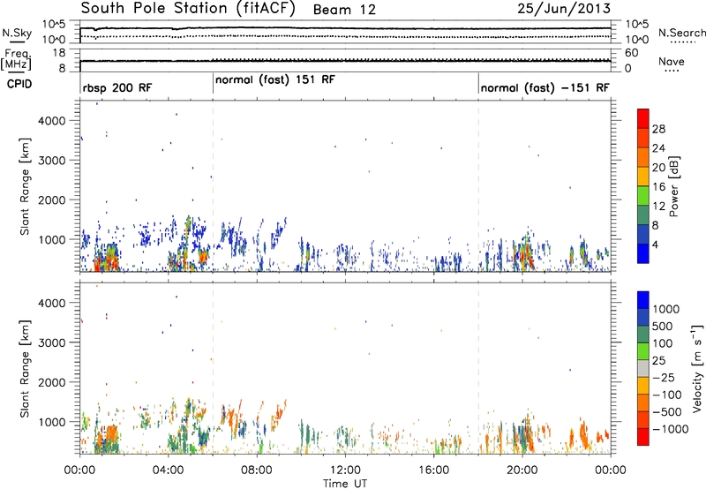The width and height of the screenshot is (706, 489).
Task: Click the 'normal (fast) 151 RF' label
Action: [x=275, y=80]
